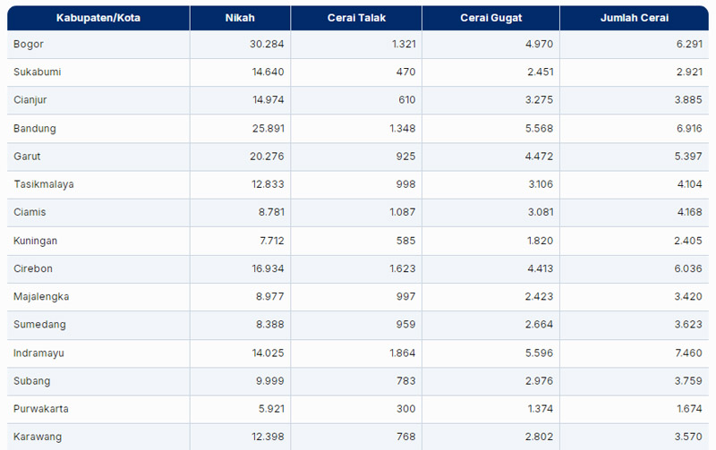
Task: Click the Nikah column header
Action: pyautogui.click(x=240, y=18)
